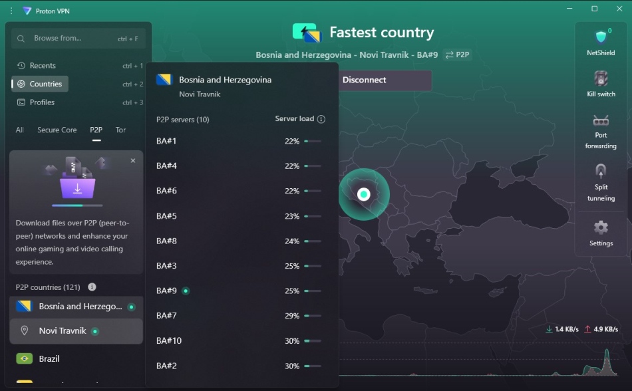Click the search magnifier icon

[21, 39]
